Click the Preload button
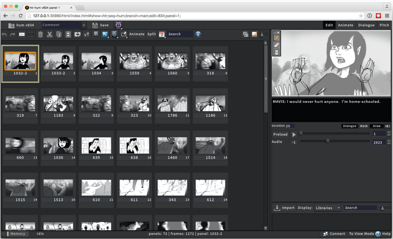 click(x=280, y=134)
